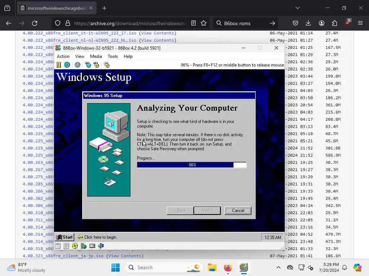The width and height of the screenshot is (369, 276).
Task: Click second floppy drive status icon
Action: click(66, 246)
